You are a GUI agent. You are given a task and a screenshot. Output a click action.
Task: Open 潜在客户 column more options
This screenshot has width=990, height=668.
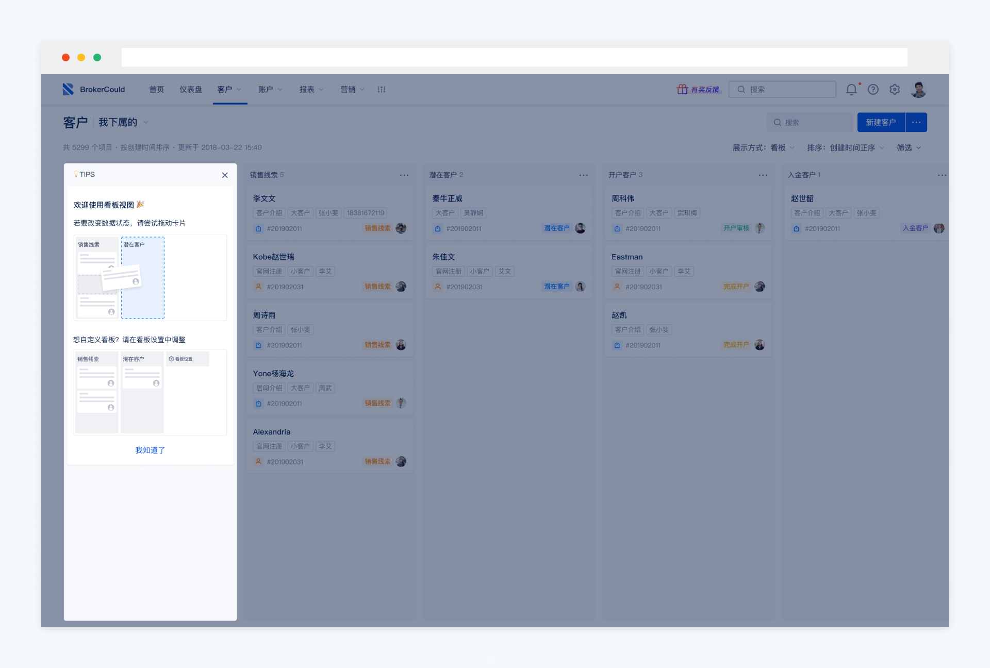(x=584, y=175)
